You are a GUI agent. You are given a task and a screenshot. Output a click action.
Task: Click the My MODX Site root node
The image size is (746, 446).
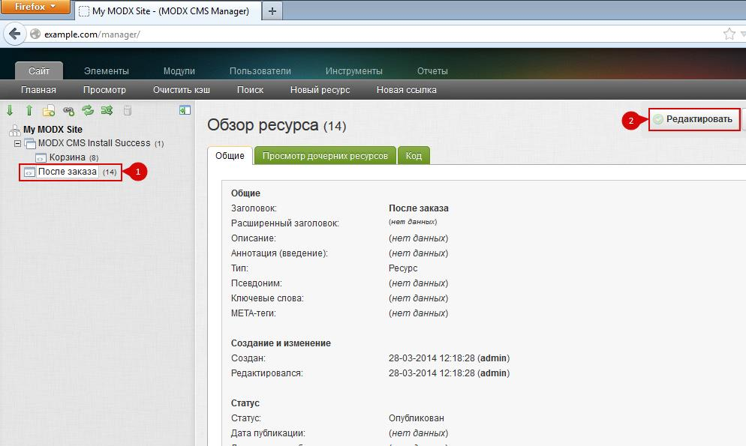[x=53, y=129]
